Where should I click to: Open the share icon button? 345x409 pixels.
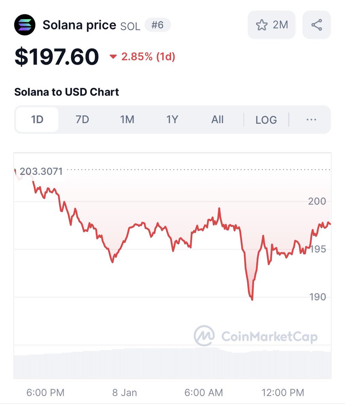point(316,25)
